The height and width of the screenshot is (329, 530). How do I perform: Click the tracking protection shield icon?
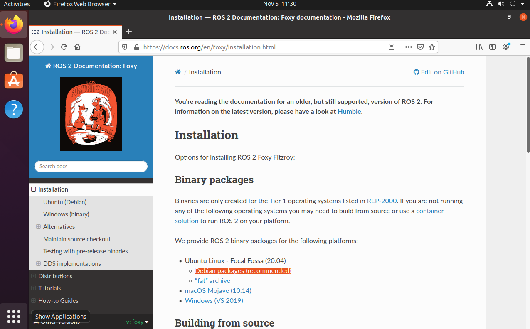(126, 47)
